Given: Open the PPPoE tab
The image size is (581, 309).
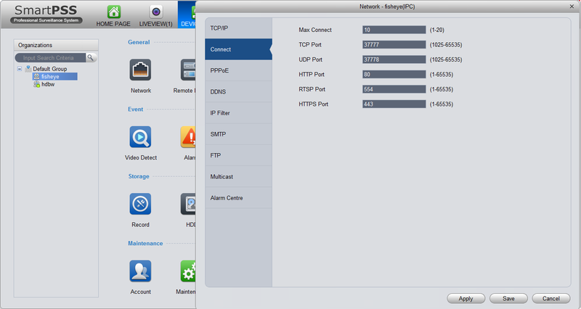Looking at the screenshot, I should [x=239, y=70].
